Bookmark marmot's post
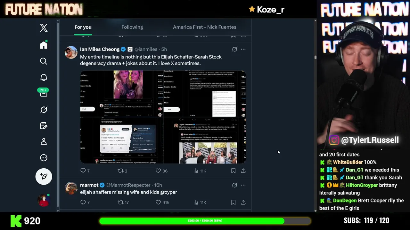The height and width of the screenshot is (230, 410). click(x=233, y=202)
